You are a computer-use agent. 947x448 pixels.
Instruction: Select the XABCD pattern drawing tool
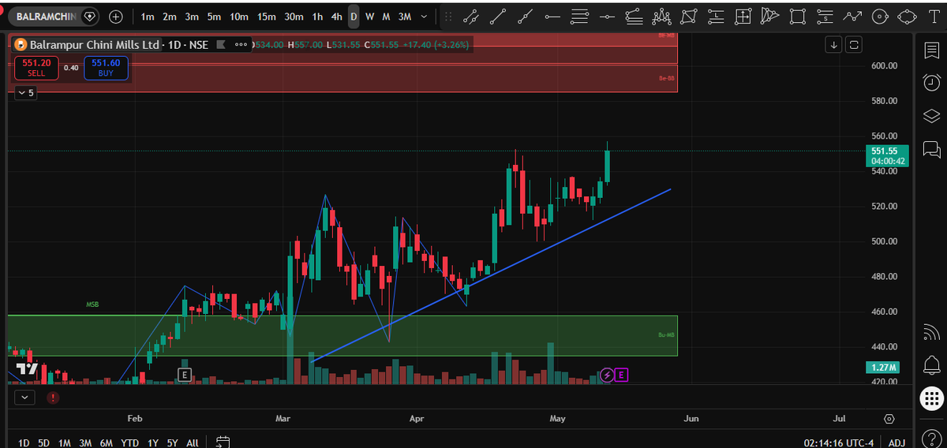(x=689, y=16)
